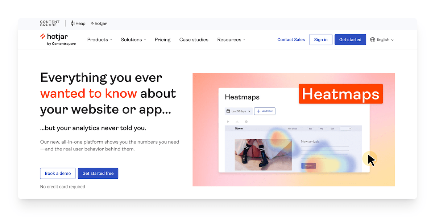Open the English language selector

tap(382, 40)
